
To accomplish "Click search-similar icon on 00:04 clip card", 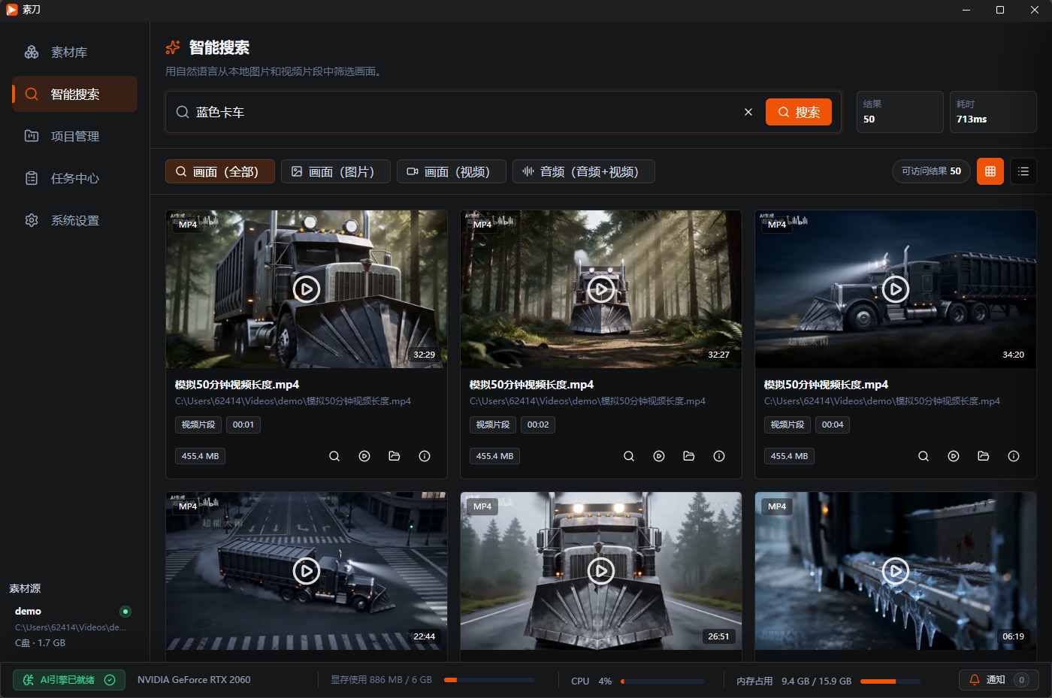I will click(x=924, y=456).
